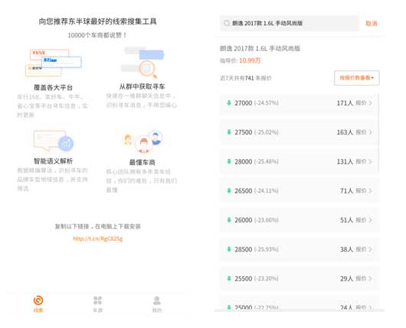The height and width of the screenshot is (328, 406).
Task: Select the 71人 quote count
Action: pyautogui.click(x=347, y=190)
